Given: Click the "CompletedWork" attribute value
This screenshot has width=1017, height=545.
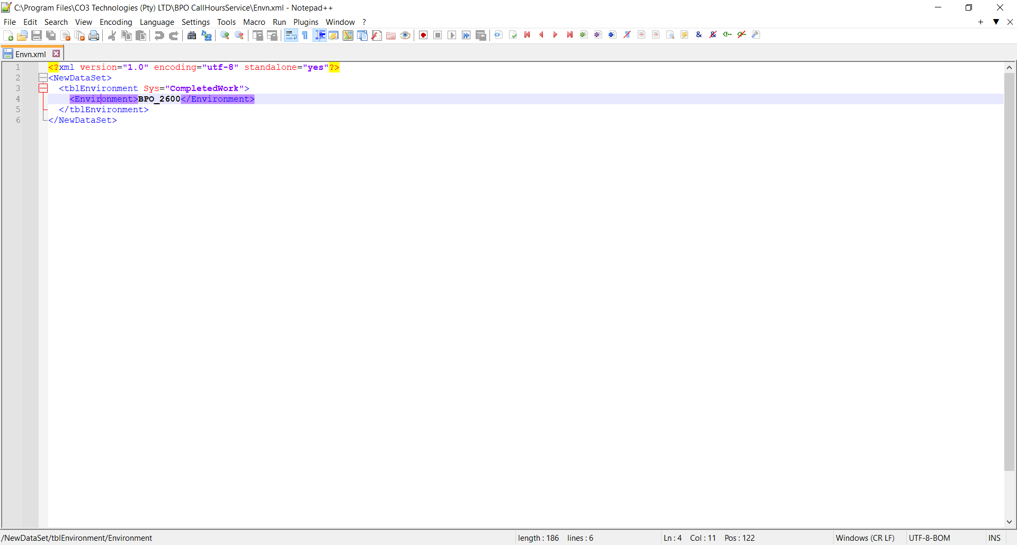Looking at the screenshot, I should 204,88.
